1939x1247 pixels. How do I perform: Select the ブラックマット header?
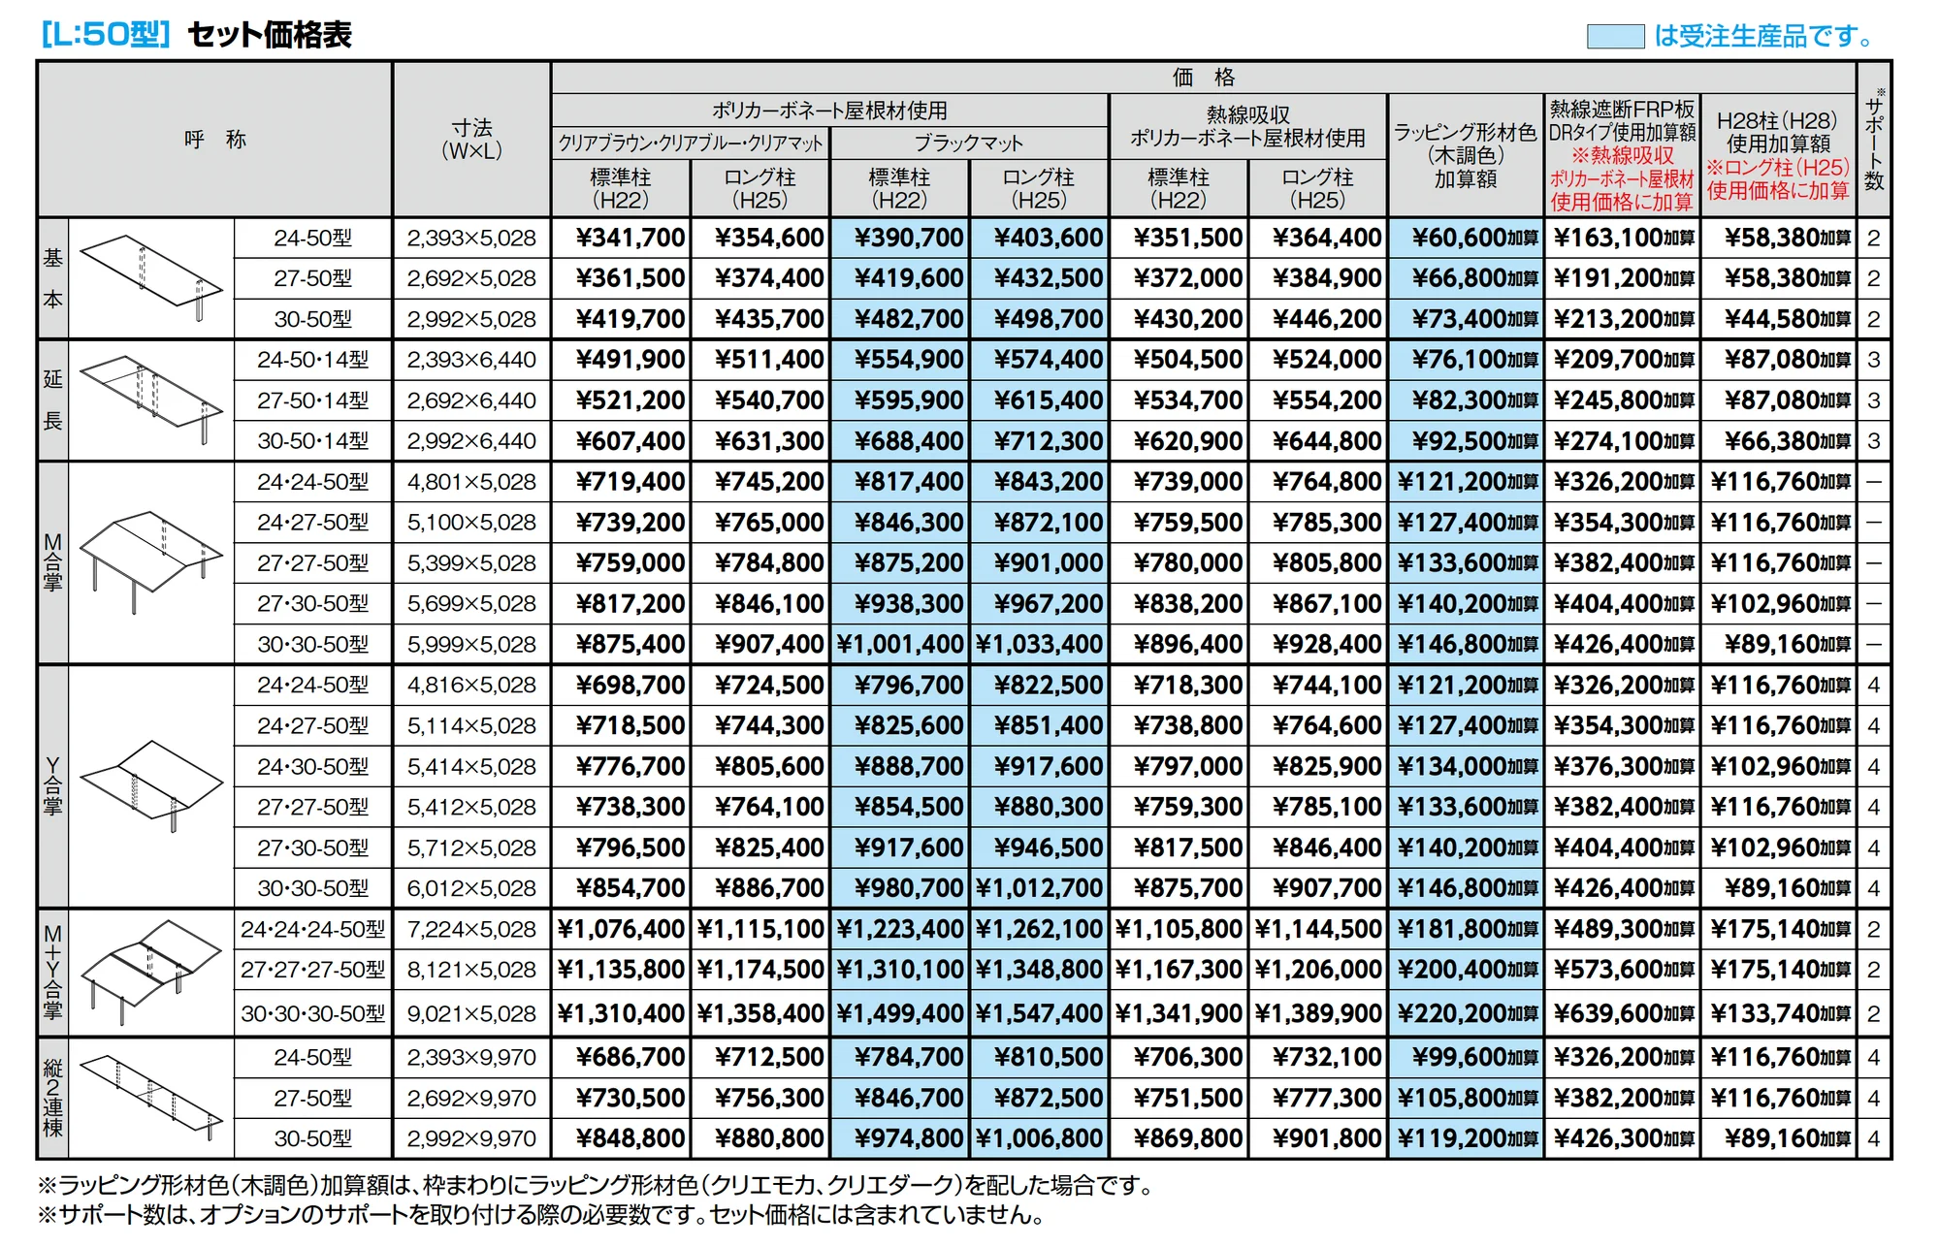tap(969, 144)
